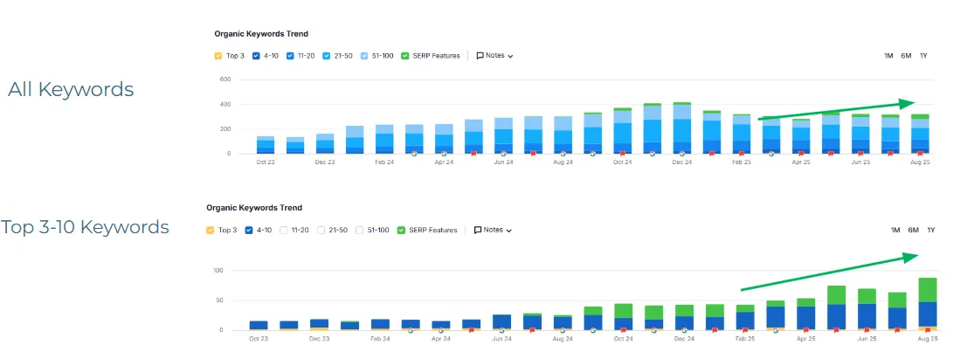Click Google update marker under Aug 24, upper chart
The width and height of the screenshot is (967, 359).
[x=563, y=154]
